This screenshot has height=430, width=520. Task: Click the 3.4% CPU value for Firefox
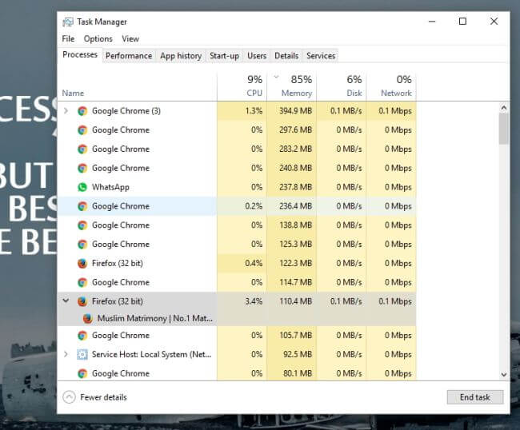(254, 301)
